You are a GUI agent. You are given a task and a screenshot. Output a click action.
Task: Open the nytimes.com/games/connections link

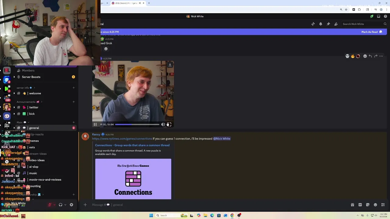pyautogui.click(x=122, y=139)
